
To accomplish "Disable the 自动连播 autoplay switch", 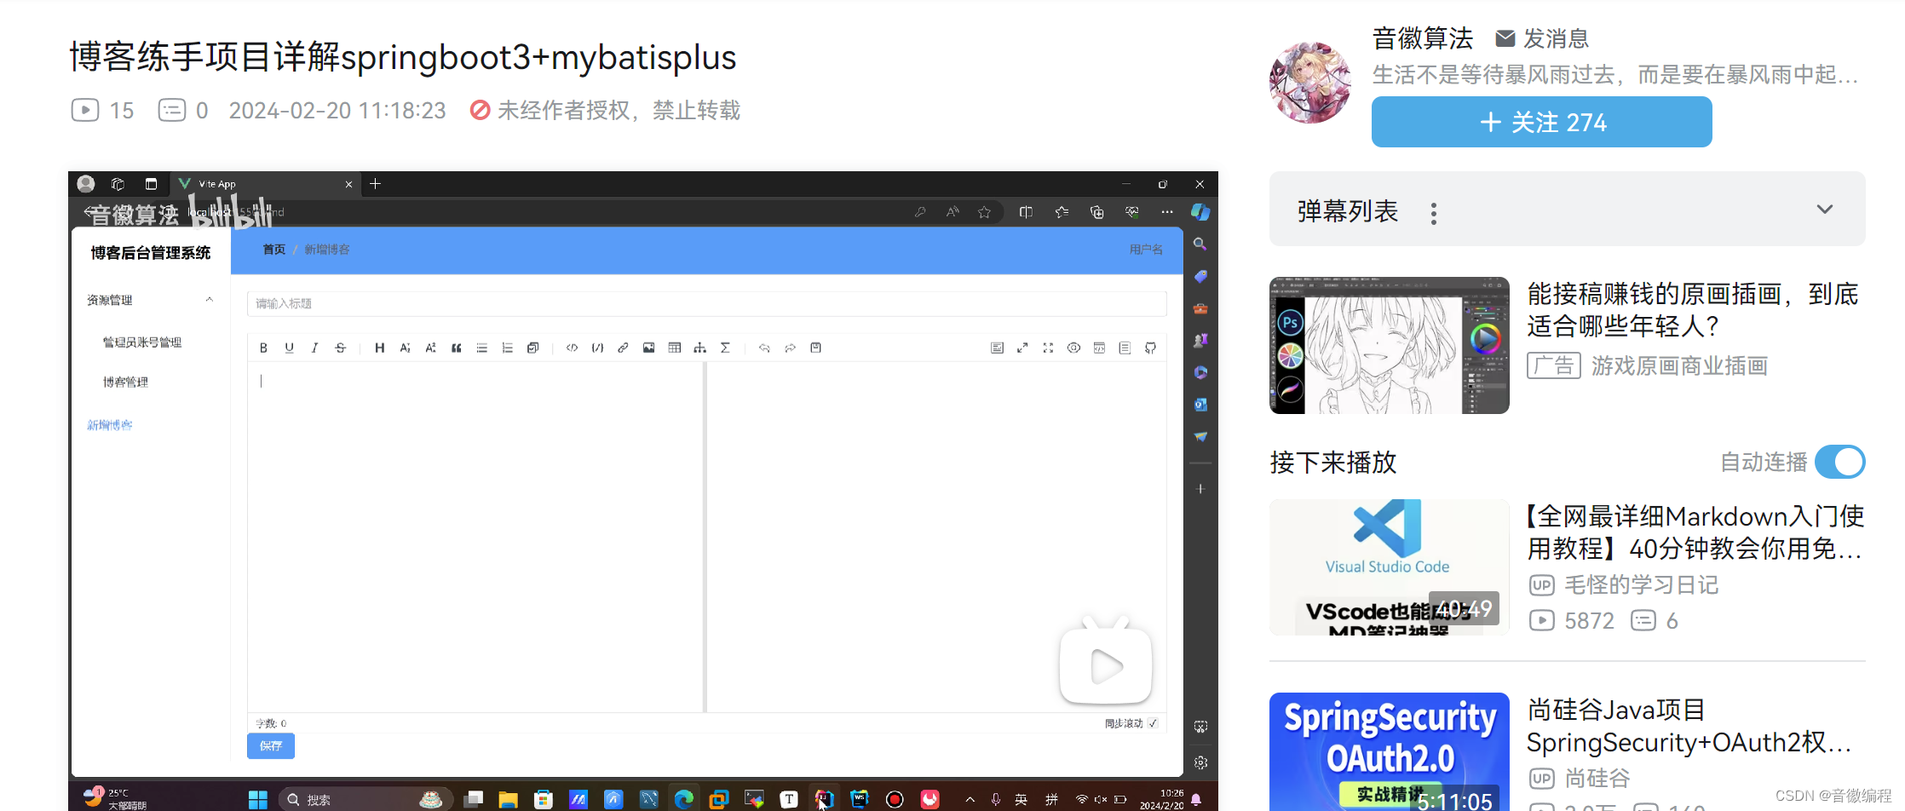I will point(1839,462).
